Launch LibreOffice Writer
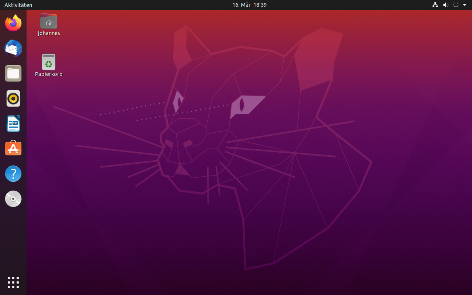 (13, 124)
